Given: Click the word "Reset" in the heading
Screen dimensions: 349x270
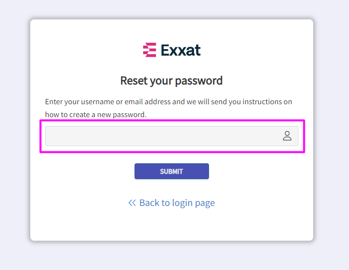Looking at the screenshot, I should [134, 80].
